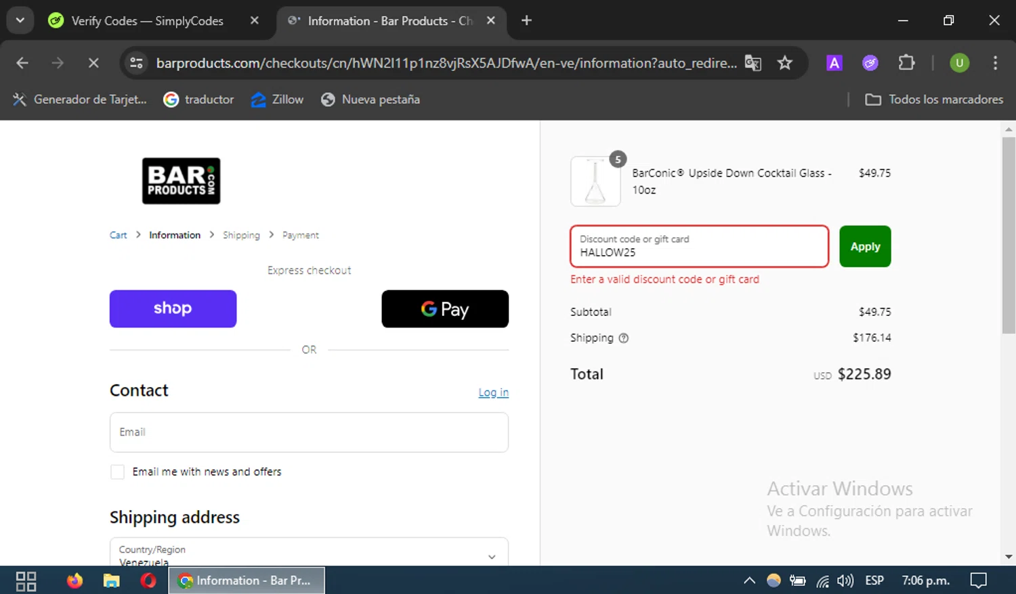Click BarConic Upside Down Cocktail Glass name
Screen dimensions: 1016x594
[x=732, y=181]
